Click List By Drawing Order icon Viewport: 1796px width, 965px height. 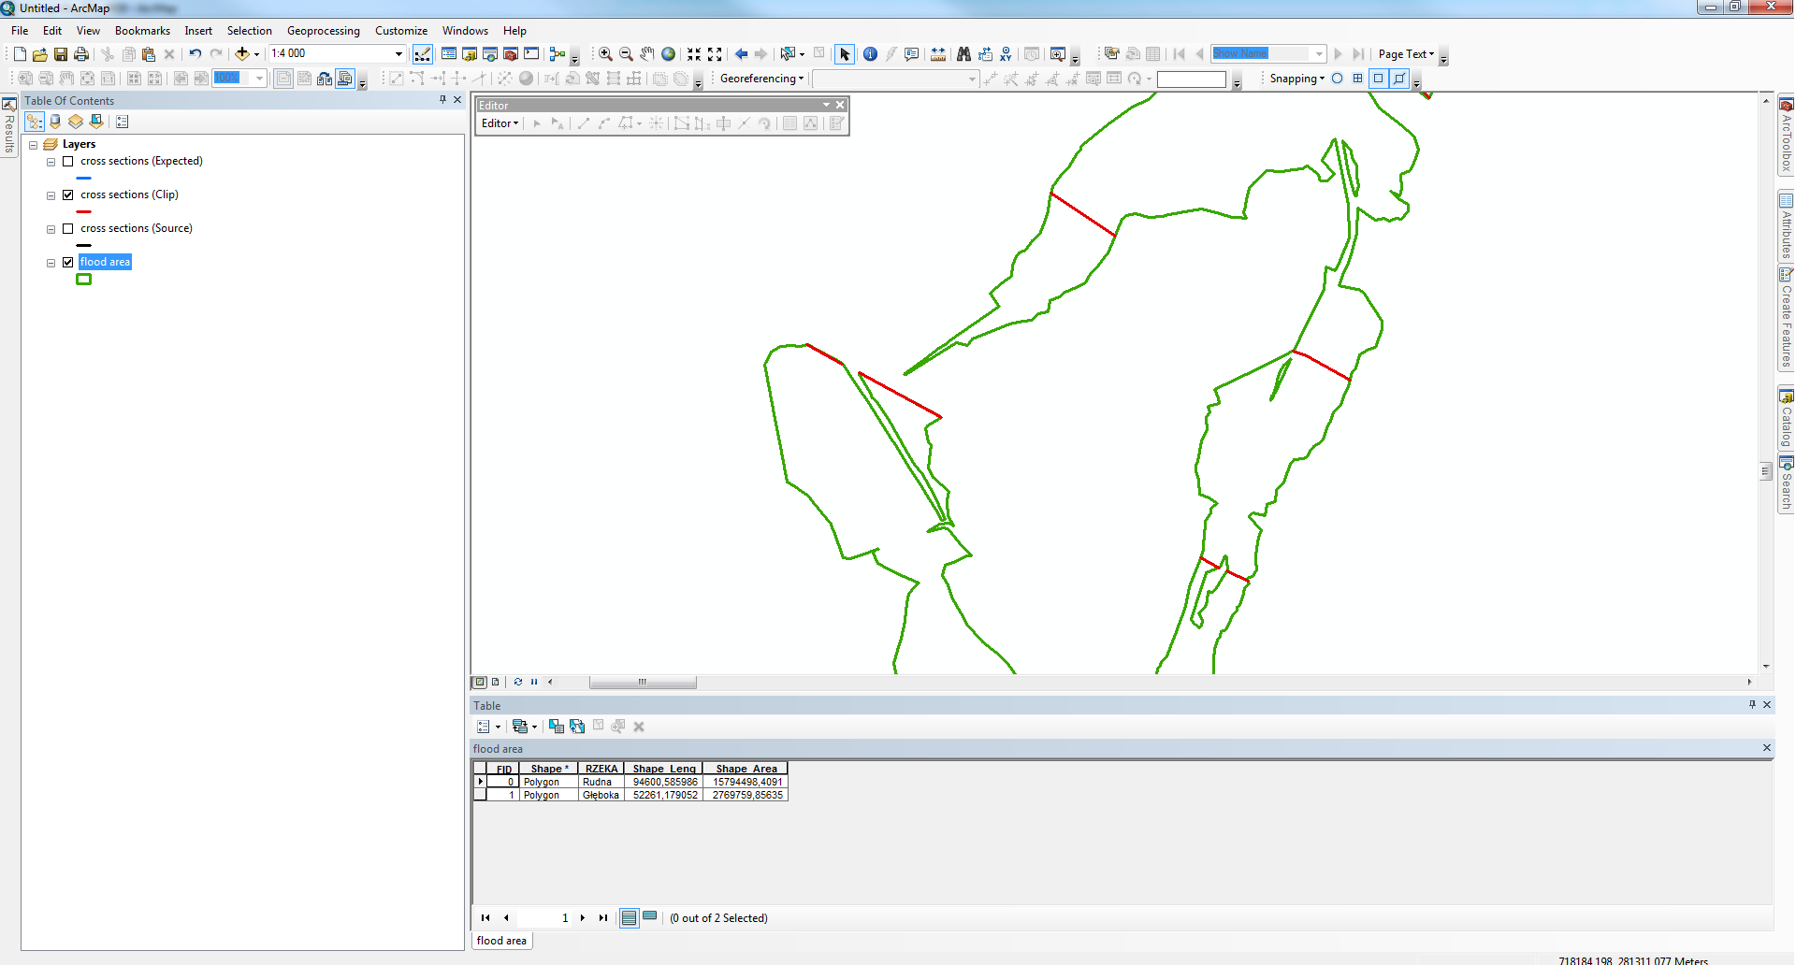tap(35, 122)
